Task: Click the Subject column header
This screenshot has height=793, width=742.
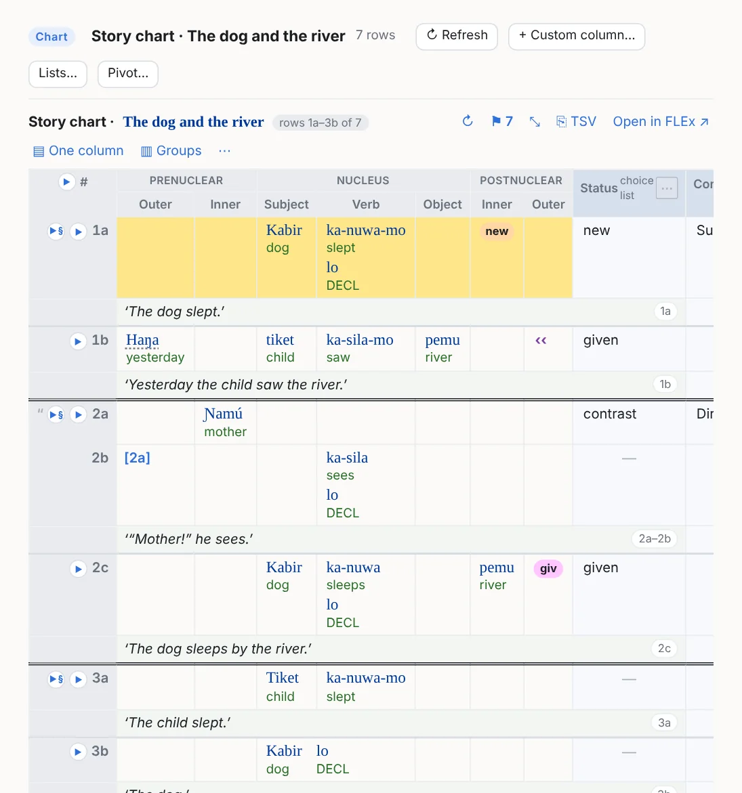Action: click(x=286, y=205)
